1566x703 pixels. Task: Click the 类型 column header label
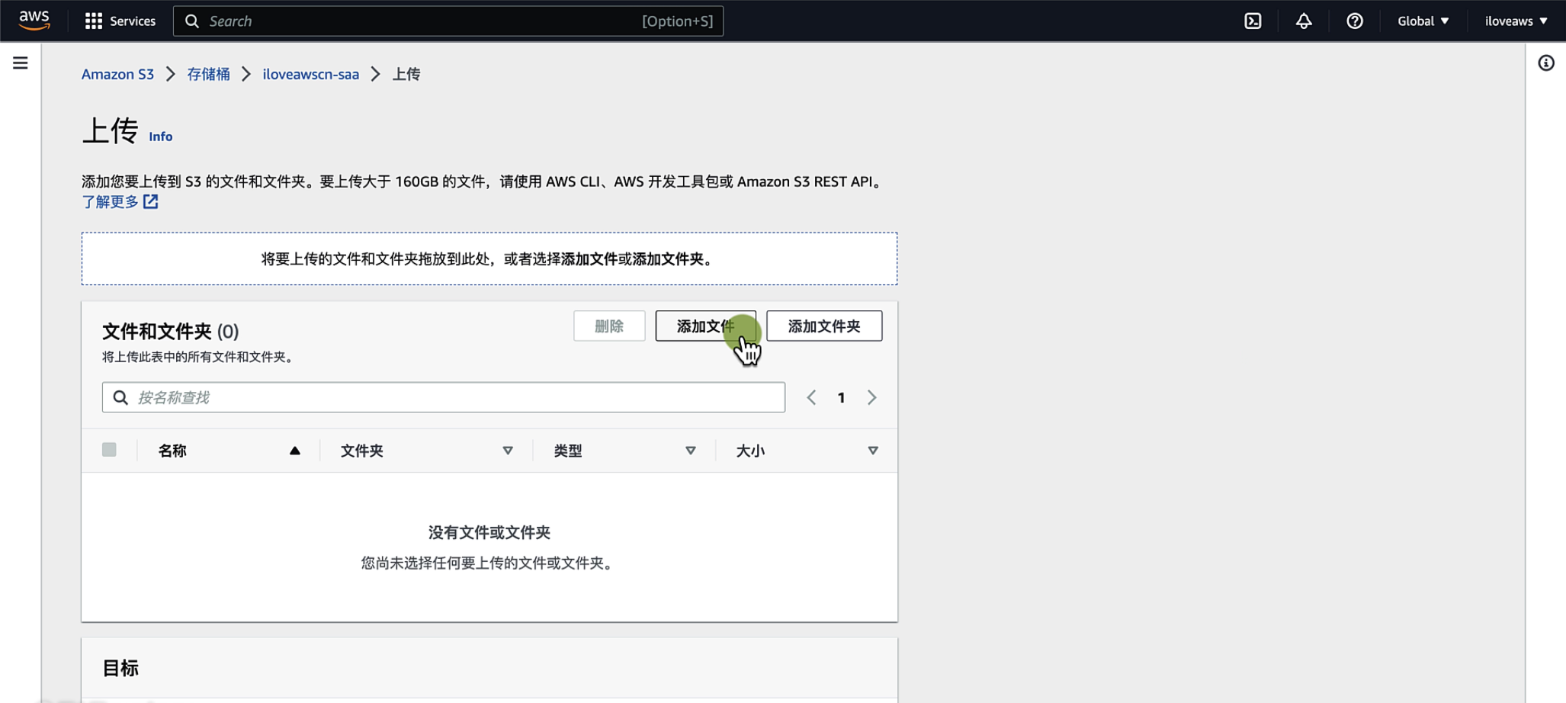tap(568, 451)
